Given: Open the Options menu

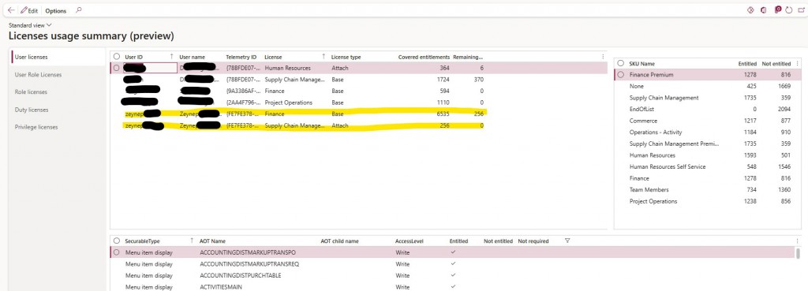Looking at the screenshot, I should pyautogui.click(x=56, y=10).
